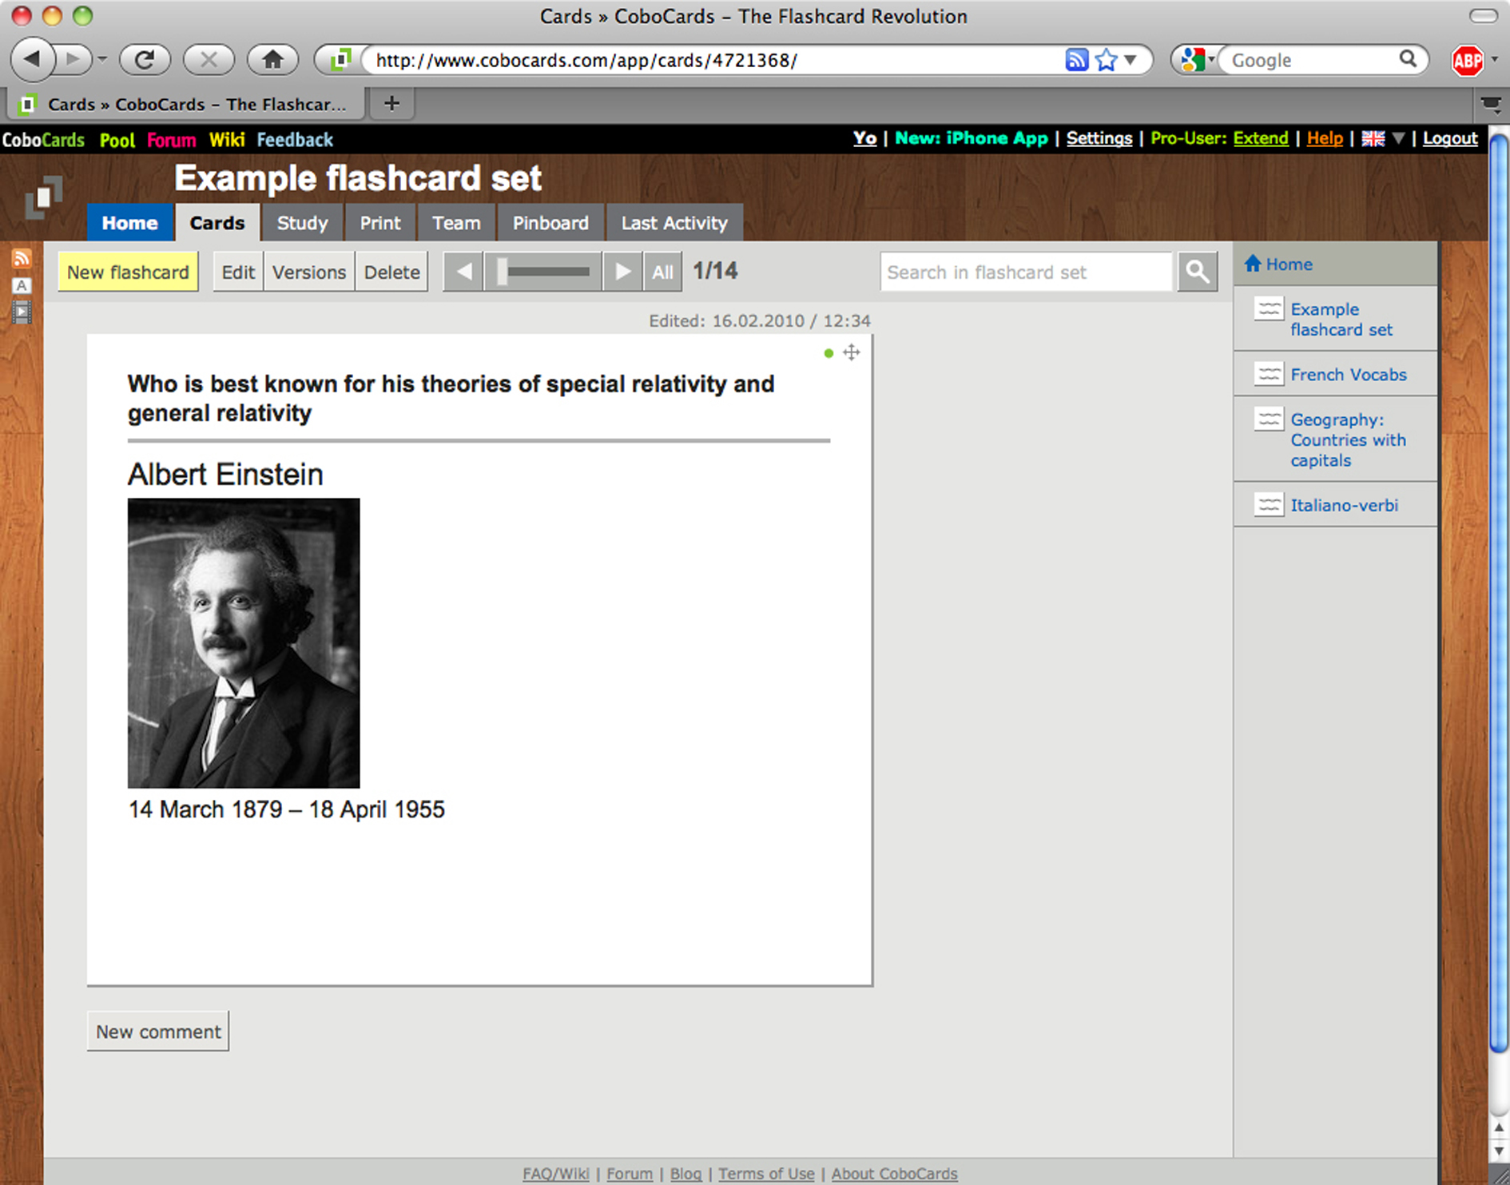
Task: Click the browser home button
Action: coord(272,60)
